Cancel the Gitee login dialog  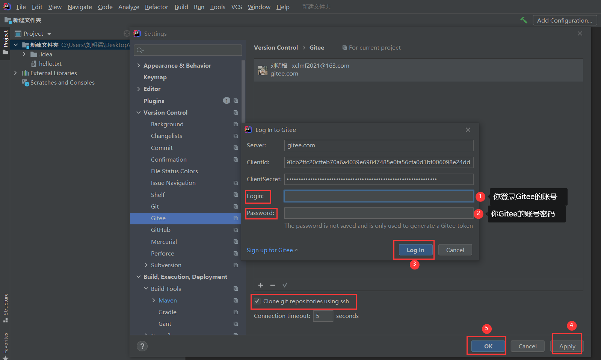[455, 250]
